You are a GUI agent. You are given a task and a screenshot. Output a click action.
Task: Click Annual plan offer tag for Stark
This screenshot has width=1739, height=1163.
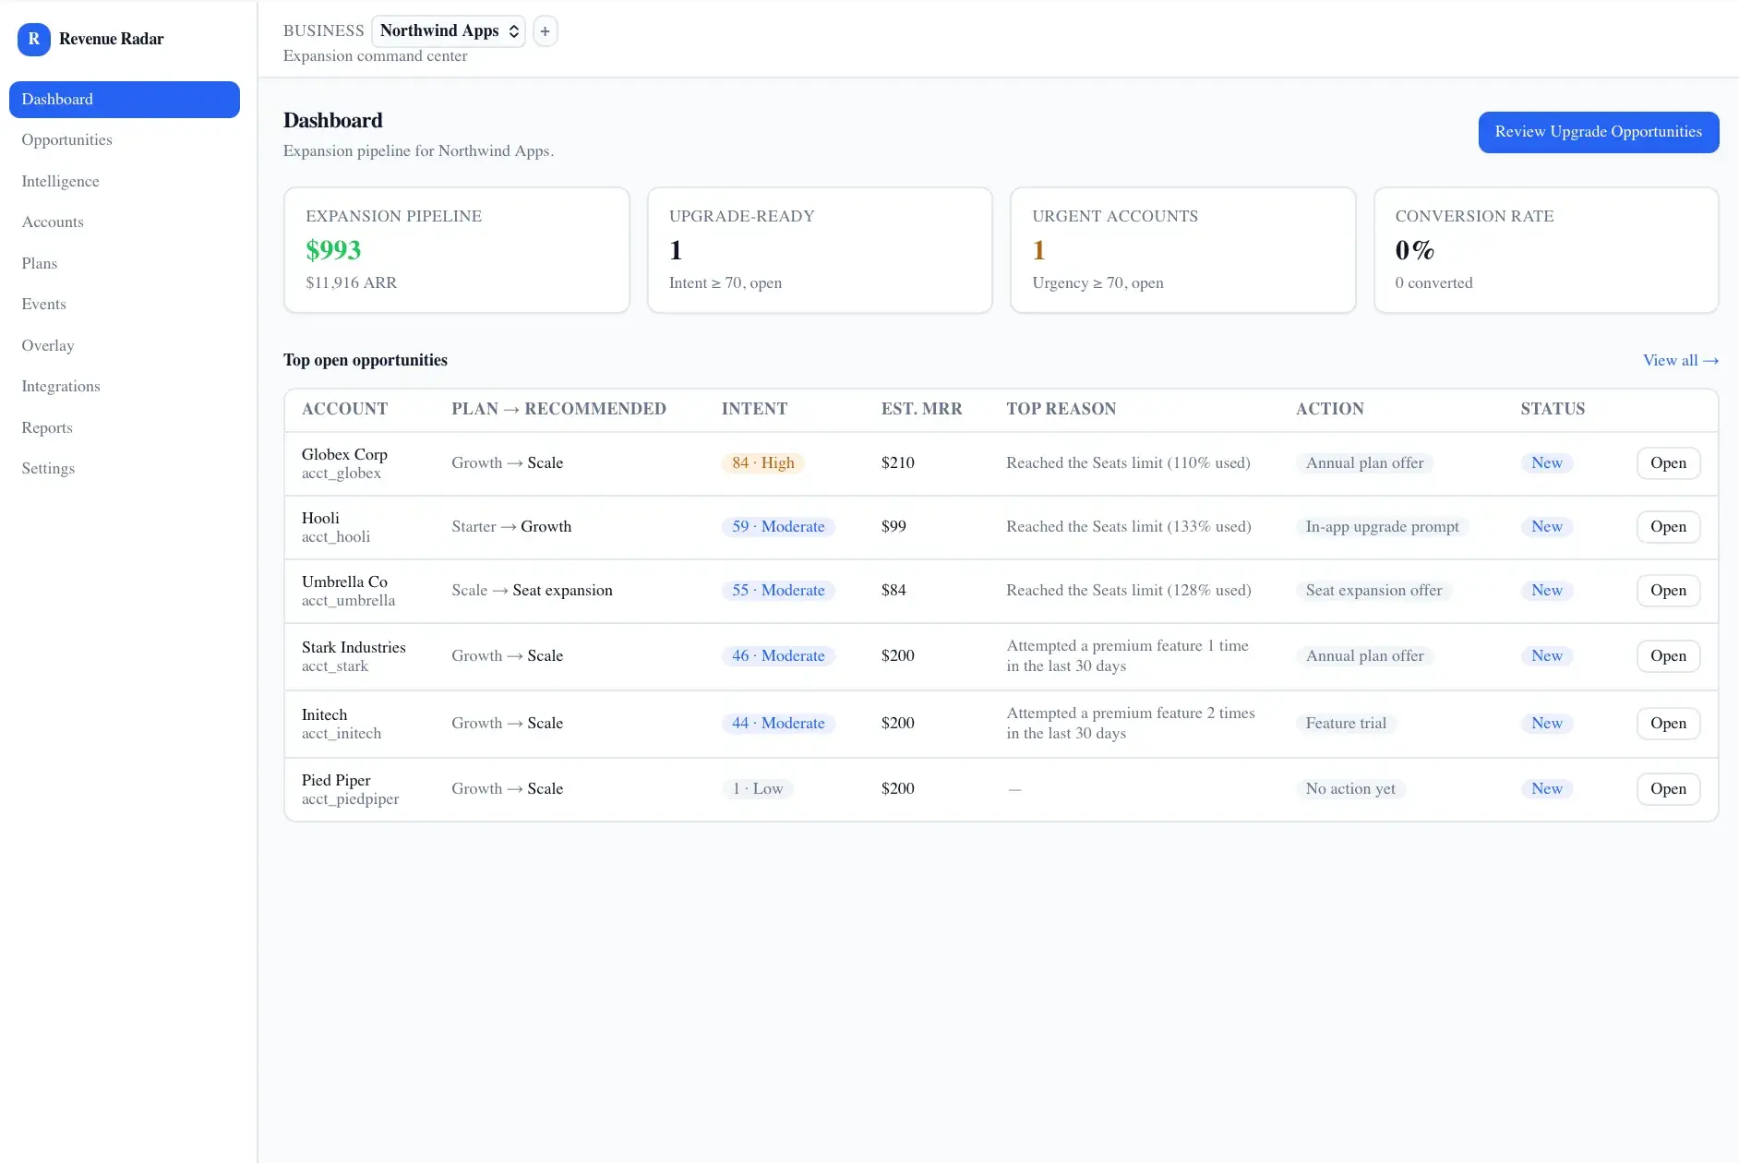[1364, 656]
